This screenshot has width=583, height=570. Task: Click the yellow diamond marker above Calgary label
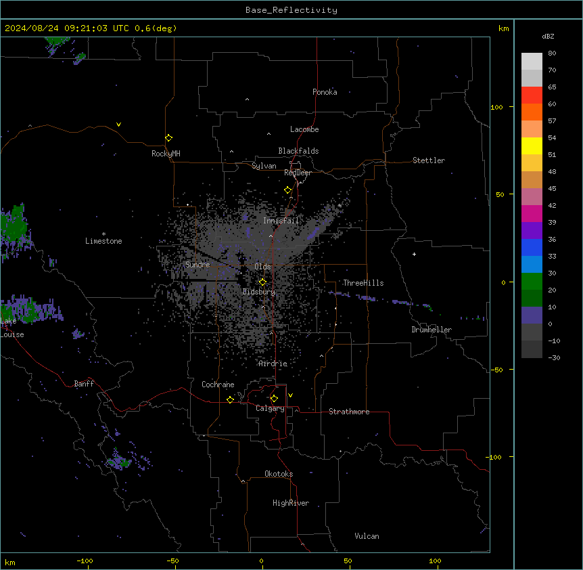(x=274, y=399)
